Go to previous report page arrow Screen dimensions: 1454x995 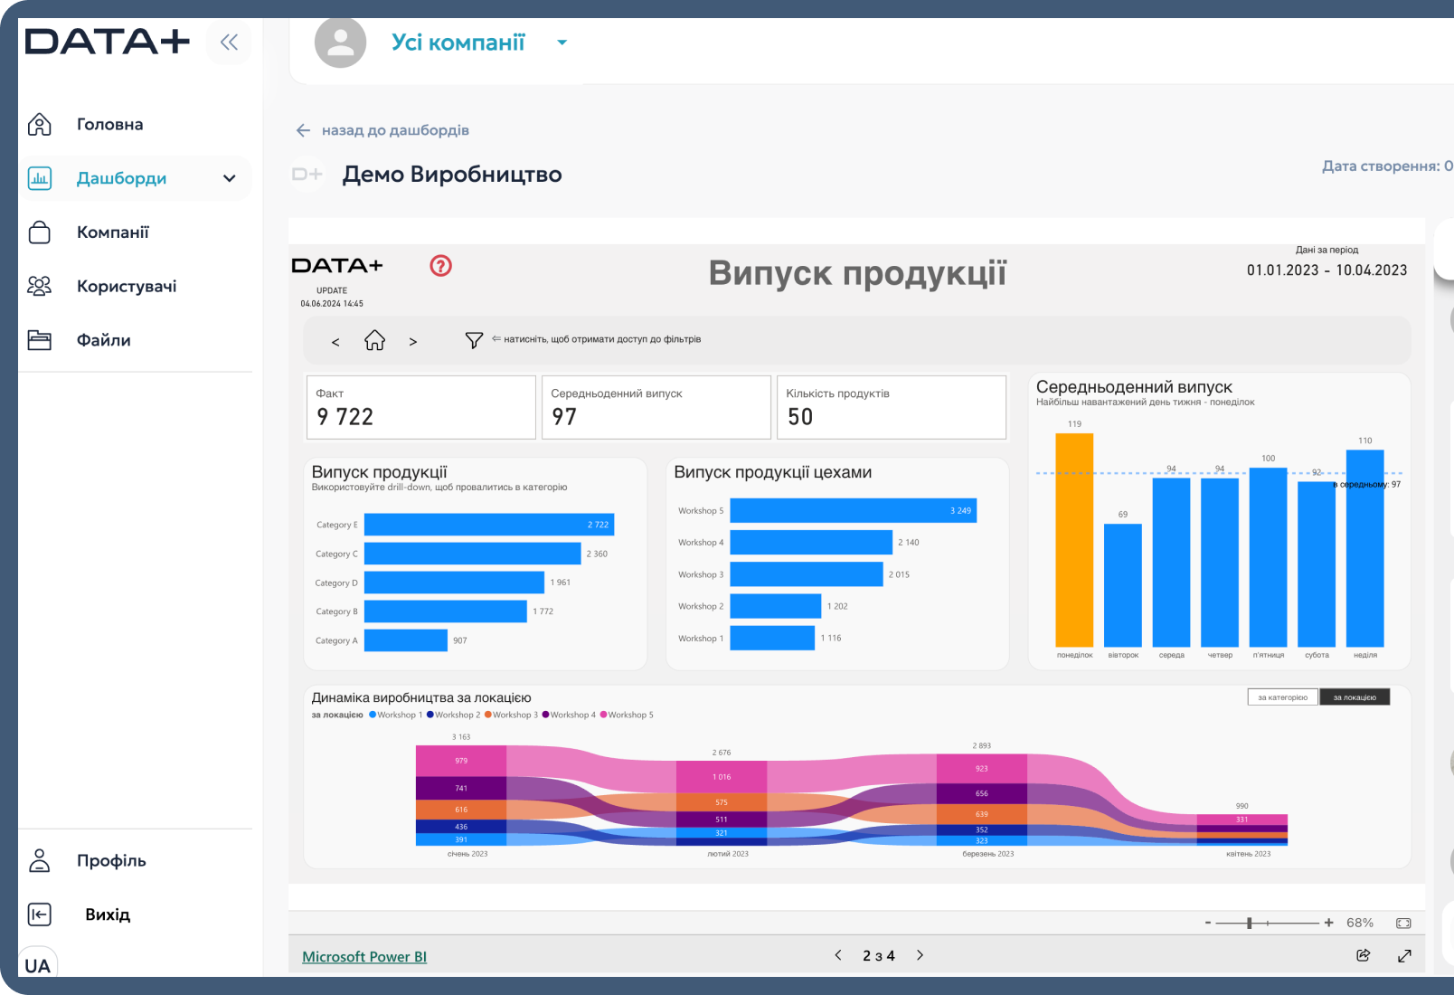click(838, 955)
